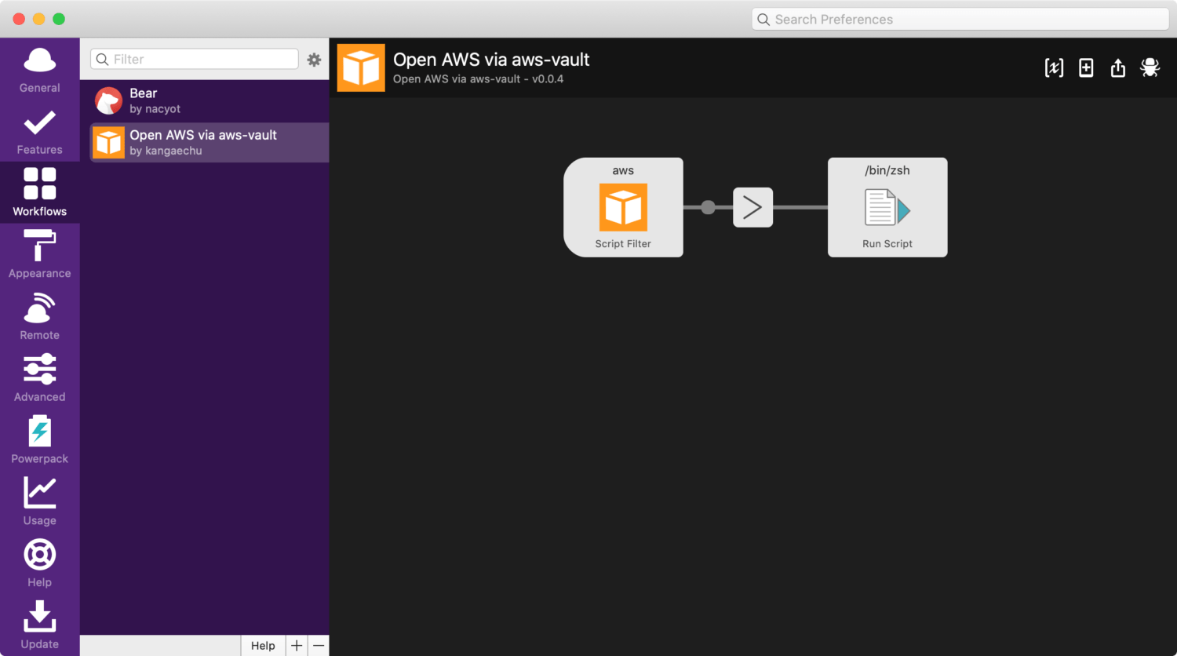Open the Help tab in sidebar
This screenshot has width=1177, height=656.
click(x=39, y=563)
